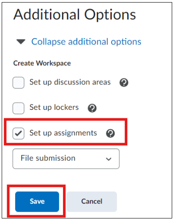173x221 pixels.
Task: Click the question mark after Set up lockers
Action: (x=92, y=108)
